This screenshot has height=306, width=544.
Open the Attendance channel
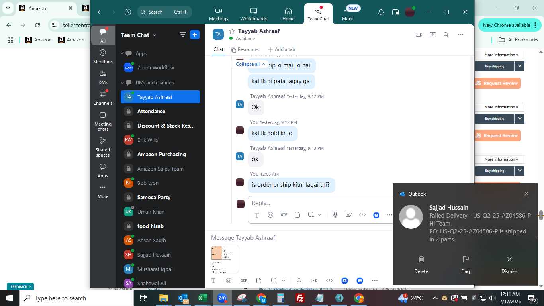click(160, 111)
